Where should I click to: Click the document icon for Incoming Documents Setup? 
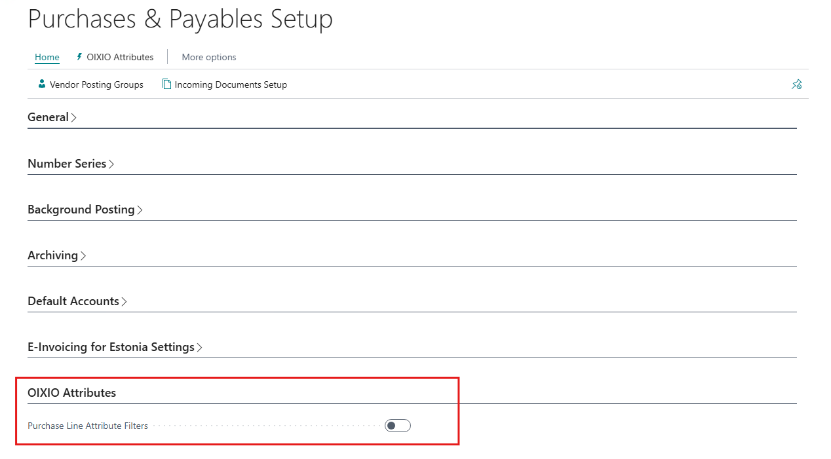(167, 84)
